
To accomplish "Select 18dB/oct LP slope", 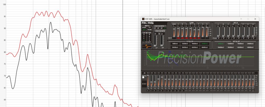I will 195,44.
